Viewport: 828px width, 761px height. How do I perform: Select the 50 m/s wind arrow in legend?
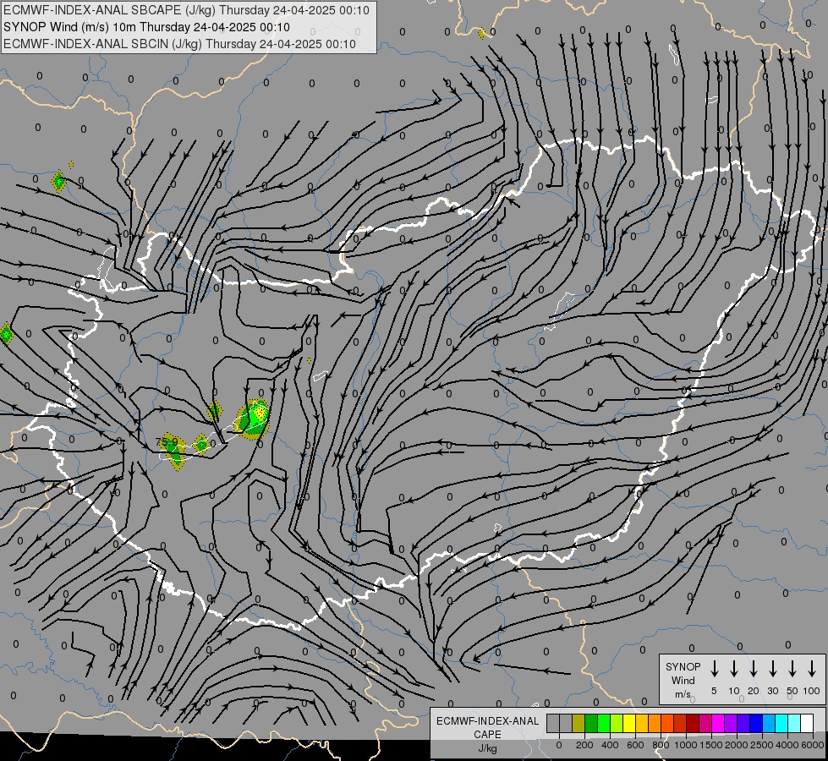[x=792, y=669]
